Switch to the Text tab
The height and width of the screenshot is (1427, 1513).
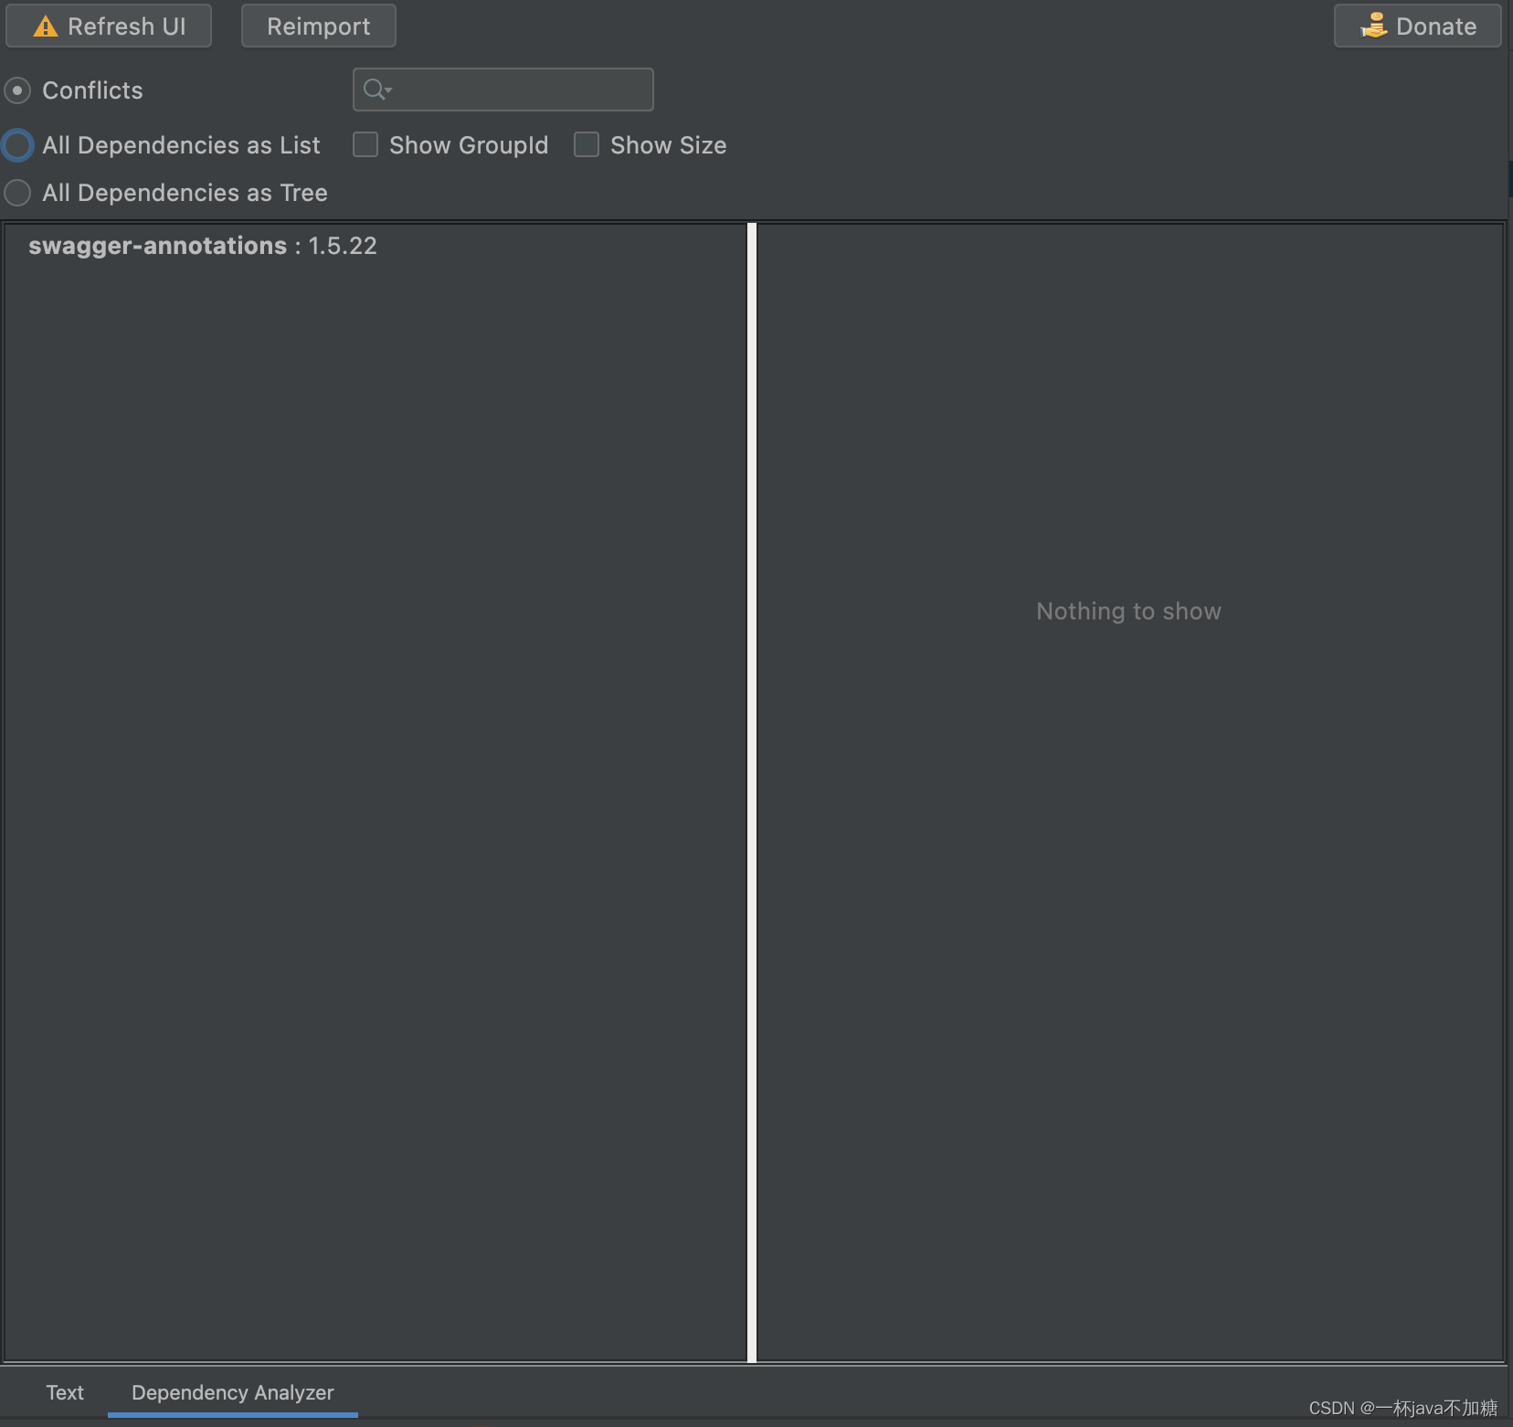(x=64, y=1392)
